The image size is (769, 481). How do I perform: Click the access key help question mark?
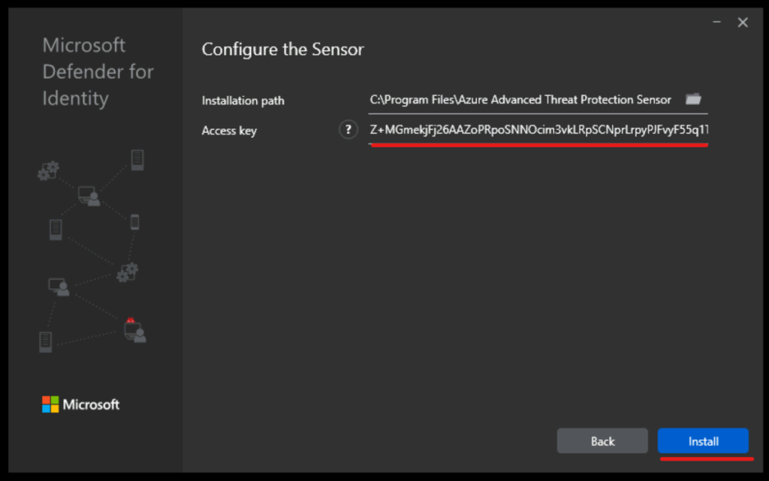348,129
